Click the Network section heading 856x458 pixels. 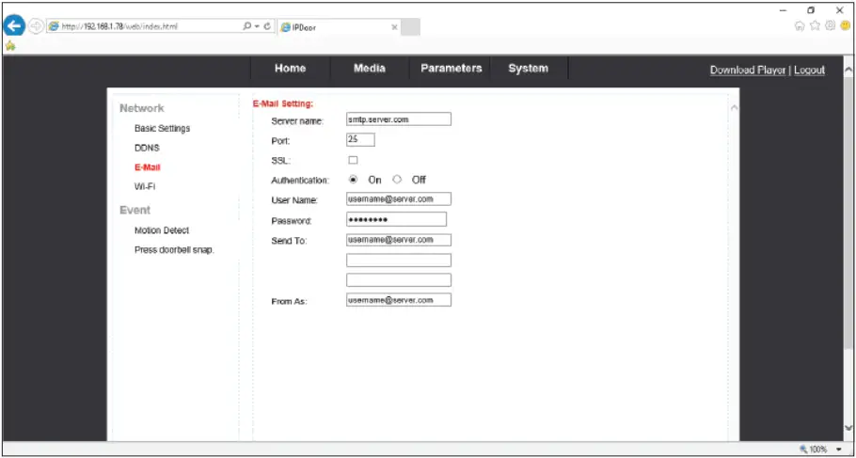click(141, 108)
